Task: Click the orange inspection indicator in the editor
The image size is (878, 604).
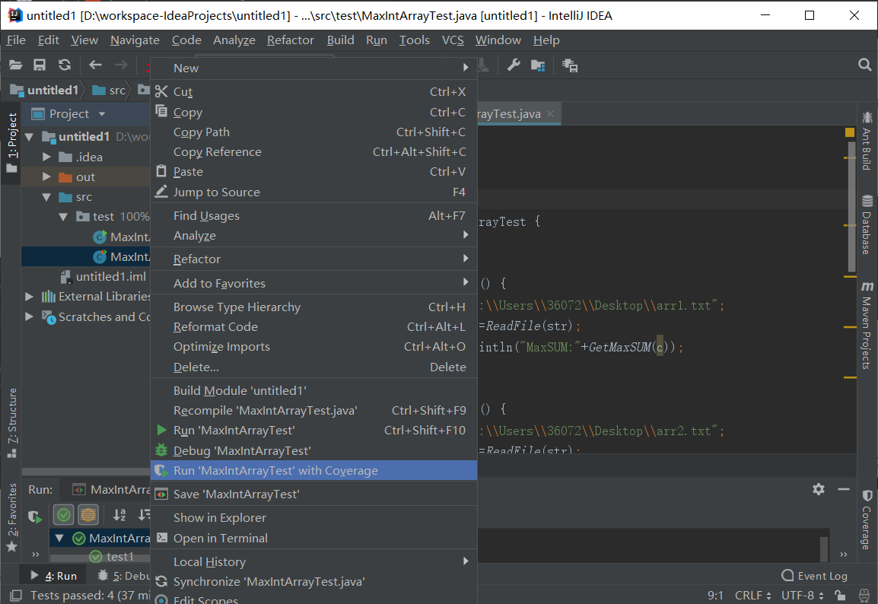Action: 849,132
